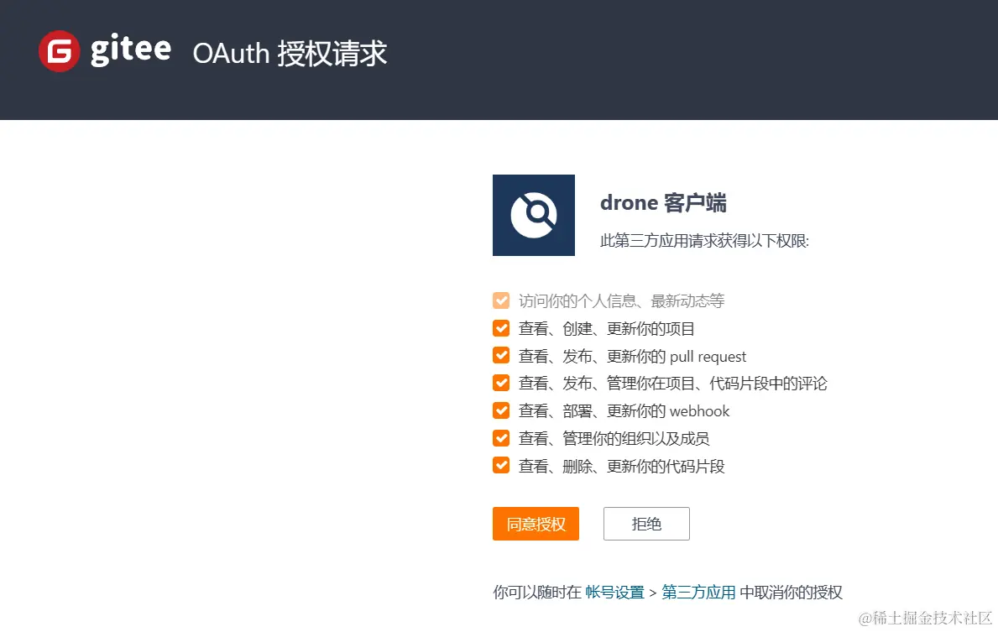Image resolution: width=998 pixels, height=632 pixels.
Task: Click the 同意授权 authorize button
Action: coord(536,524)
